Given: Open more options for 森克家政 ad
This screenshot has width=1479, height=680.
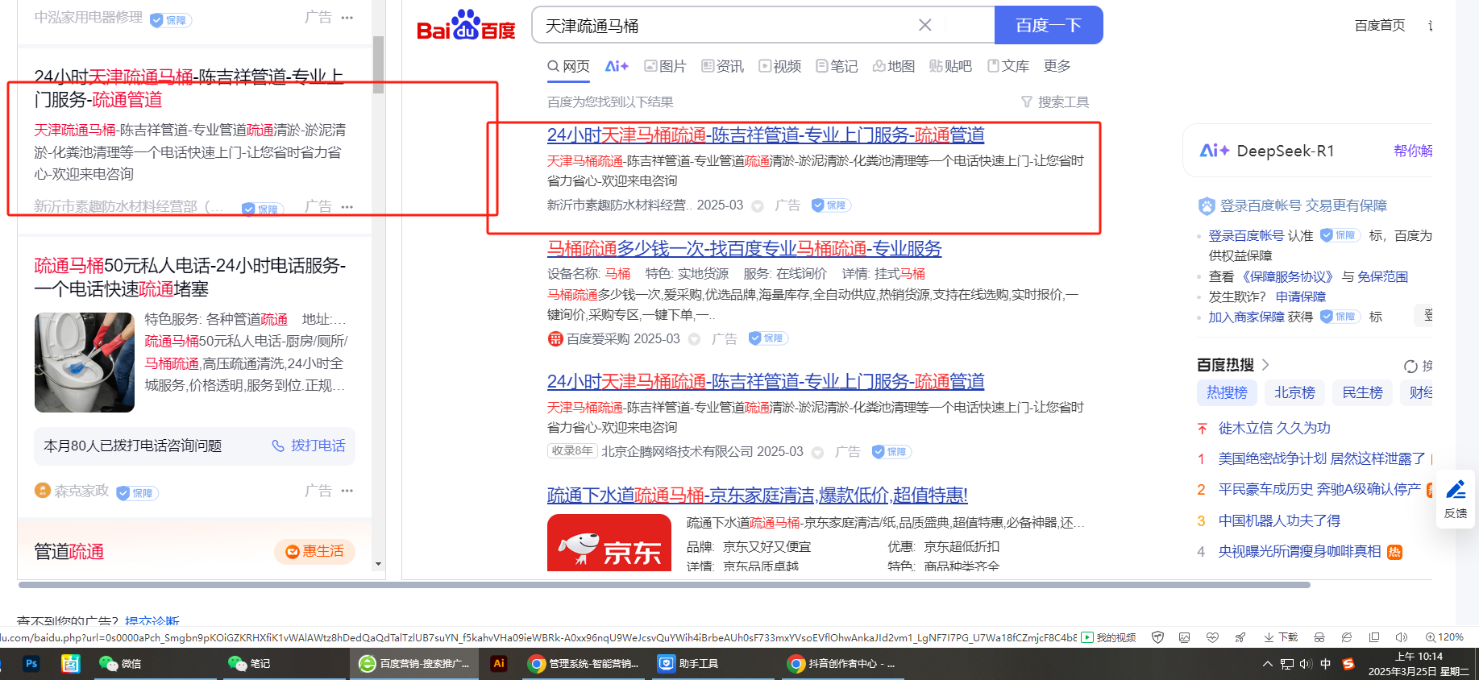Looking at the screenshot, I should coord(347,491).
